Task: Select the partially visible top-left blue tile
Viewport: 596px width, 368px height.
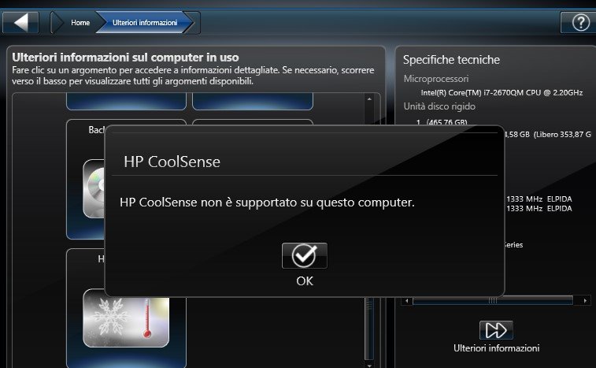Action: [126, 101]
